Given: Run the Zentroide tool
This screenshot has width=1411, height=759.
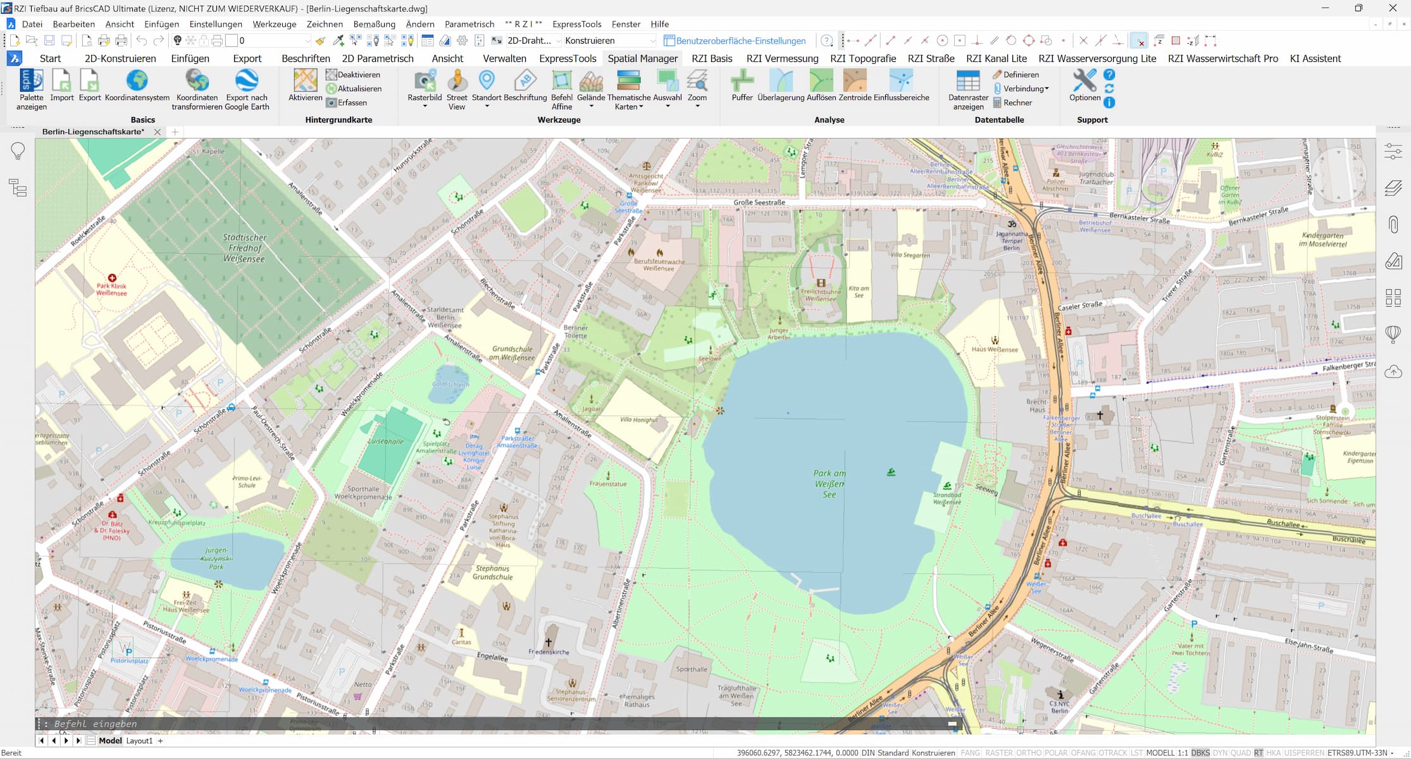Looking at the screenshot, I should [x=855, y=85].
